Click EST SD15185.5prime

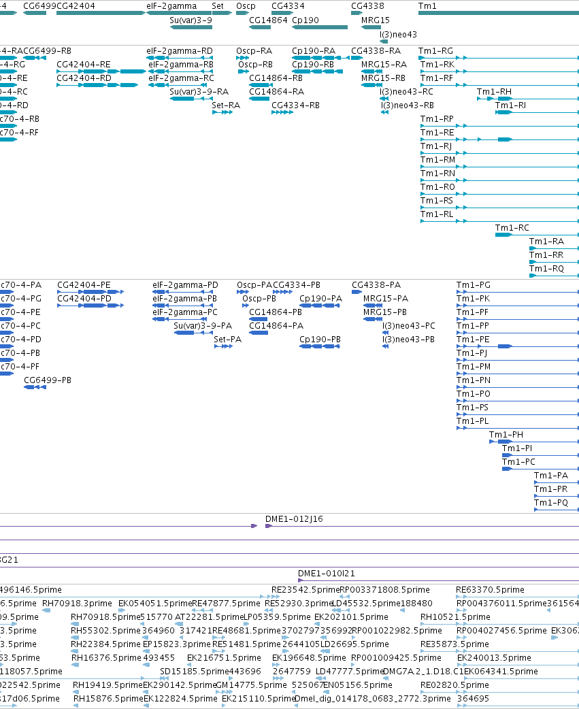[x=195, y=671]
